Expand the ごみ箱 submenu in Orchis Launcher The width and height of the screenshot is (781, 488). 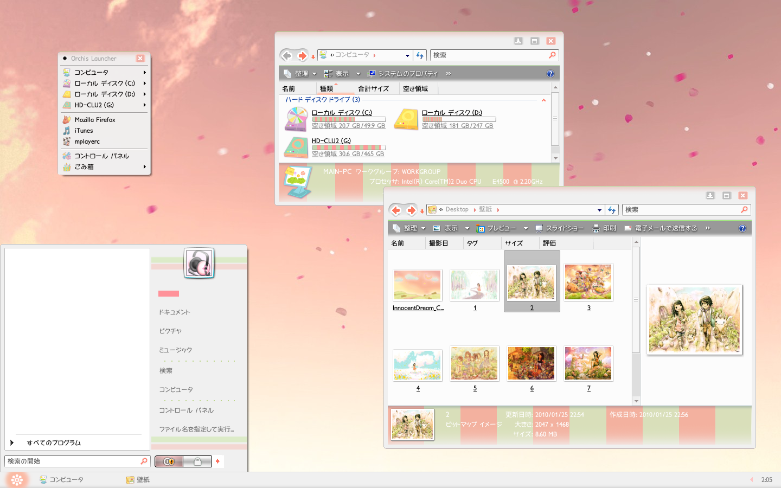coord(144,167)
